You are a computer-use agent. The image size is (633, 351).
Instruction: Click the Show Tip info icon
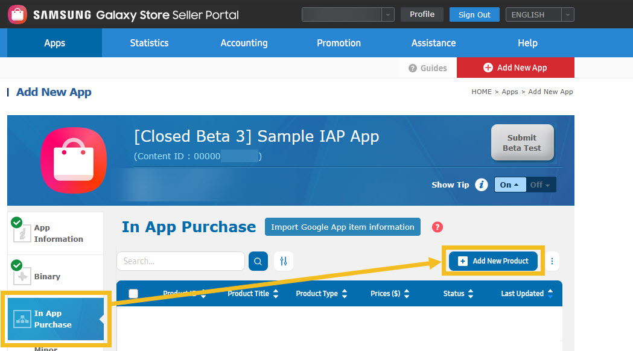tap(481, 185)
